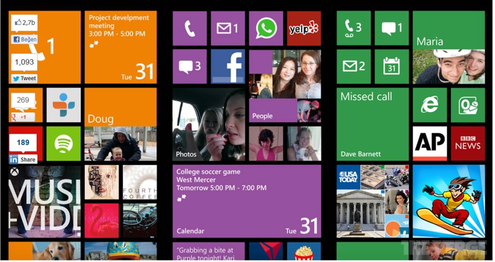Open purple Messaging tile showing 3
Screen dimensions: 495x262
(x=190, y=66)
